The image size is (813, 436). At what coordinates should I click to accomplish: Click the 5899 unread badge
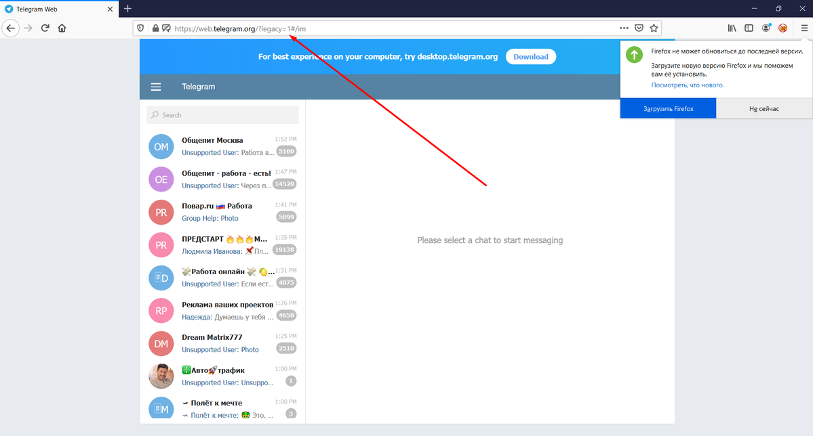point(286,217)
